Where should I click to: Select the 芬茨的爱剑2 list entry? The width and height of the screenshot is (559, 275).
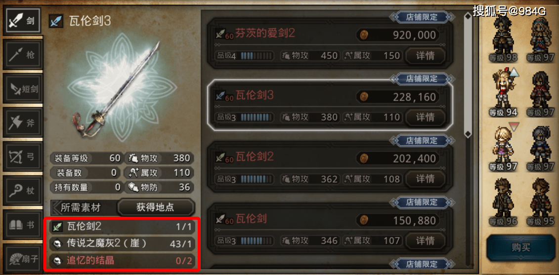[330, 44]
